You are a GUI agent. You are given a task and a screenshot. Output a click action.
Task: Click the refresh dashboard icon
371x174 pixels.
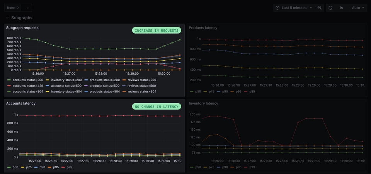(x=330, y=8)
